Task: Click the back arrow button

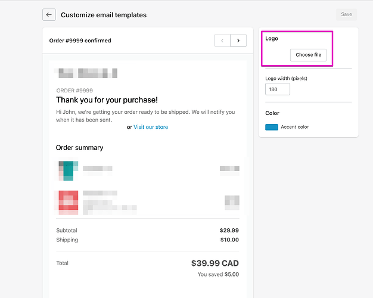Action: tap(49, 15)
